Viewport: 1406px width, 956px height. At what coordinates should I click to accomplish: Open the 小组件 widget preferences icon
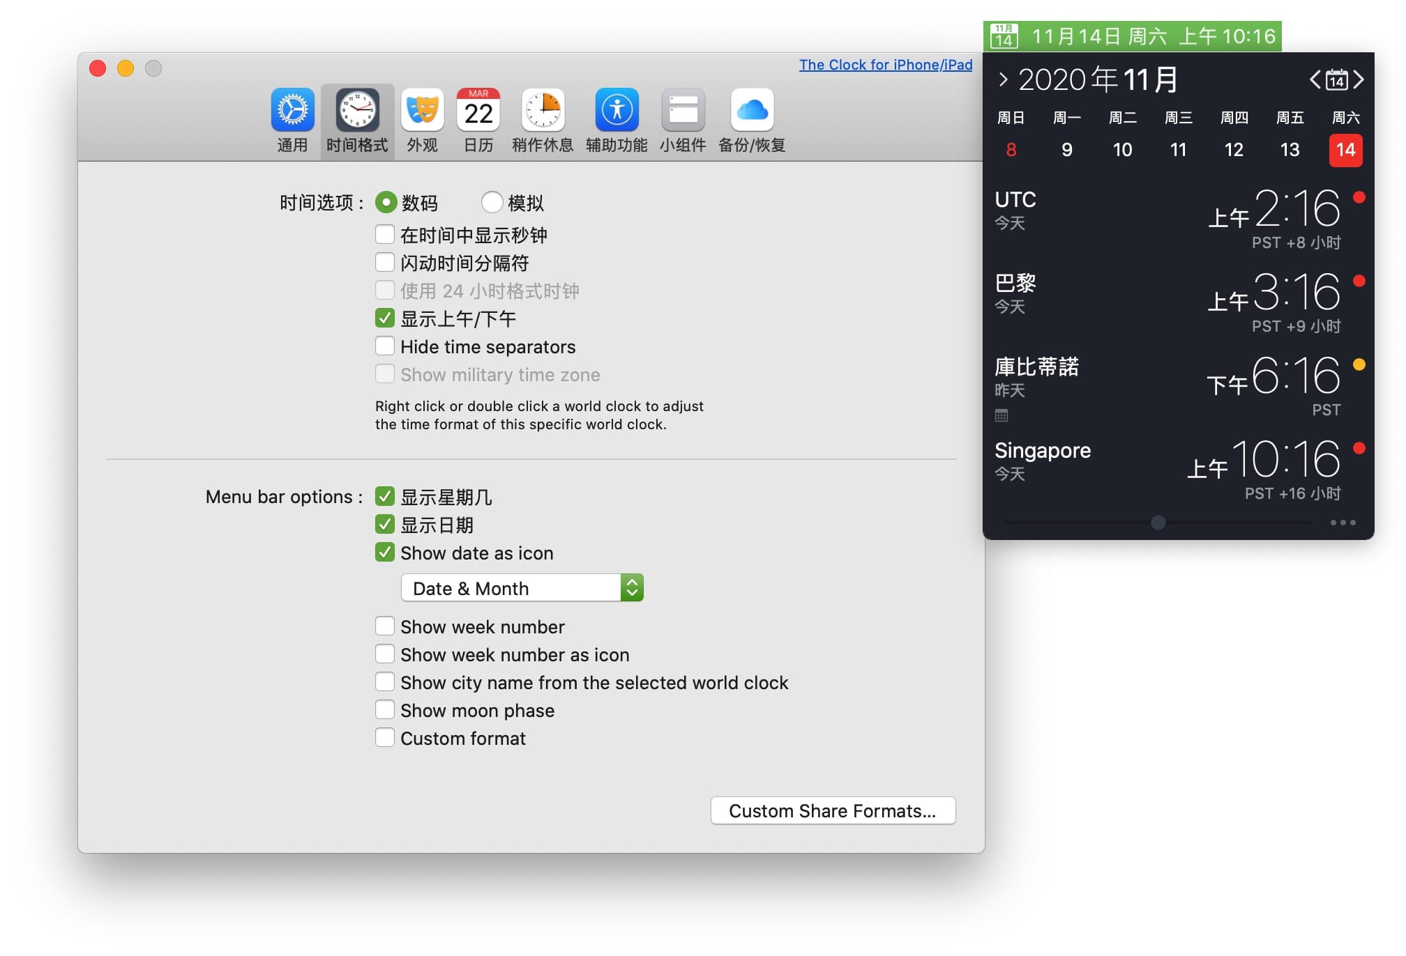683,110
